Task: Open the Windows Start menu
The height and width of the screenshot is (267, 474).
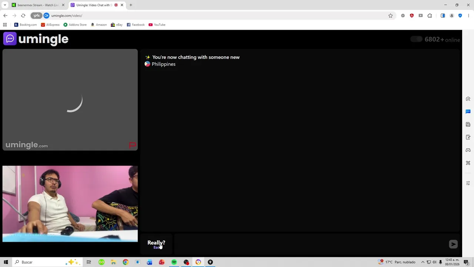Action: click(x=6, y=262)
